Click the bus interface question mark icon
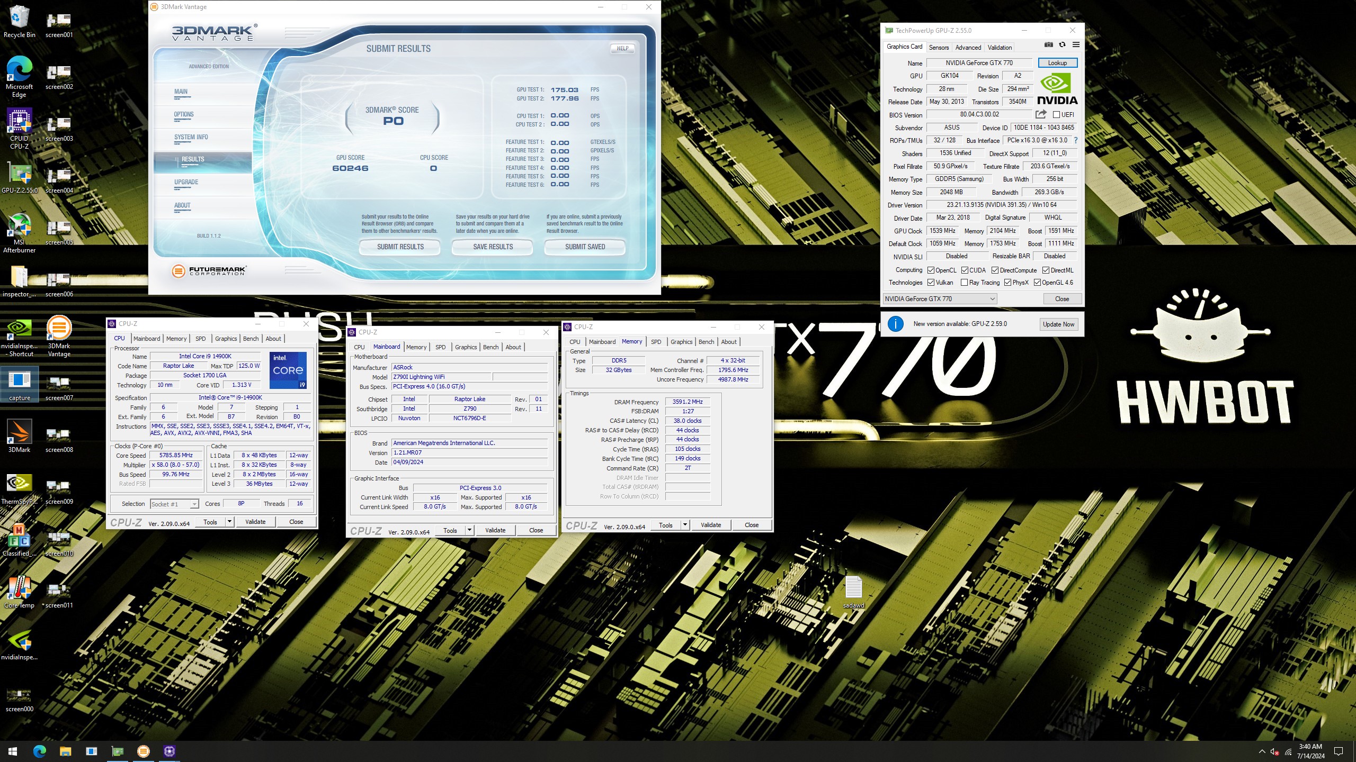The width and height of the screenshot is (1356, 762). [x=1075, y=140]
